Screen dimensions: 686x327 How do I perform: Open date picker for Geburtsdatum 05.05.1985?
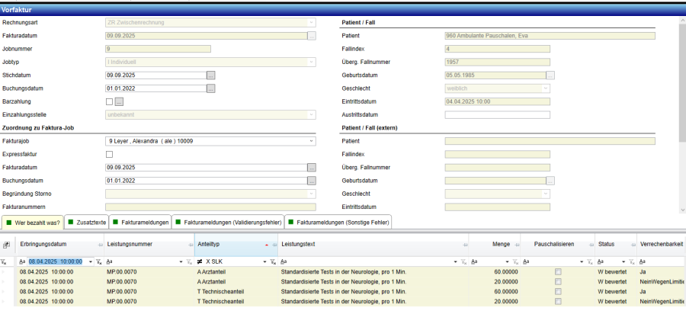point(550,75)
